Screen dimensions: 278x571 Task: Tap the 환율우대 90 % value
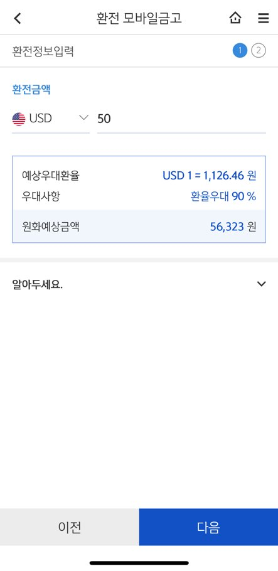[x=223, y=196]
